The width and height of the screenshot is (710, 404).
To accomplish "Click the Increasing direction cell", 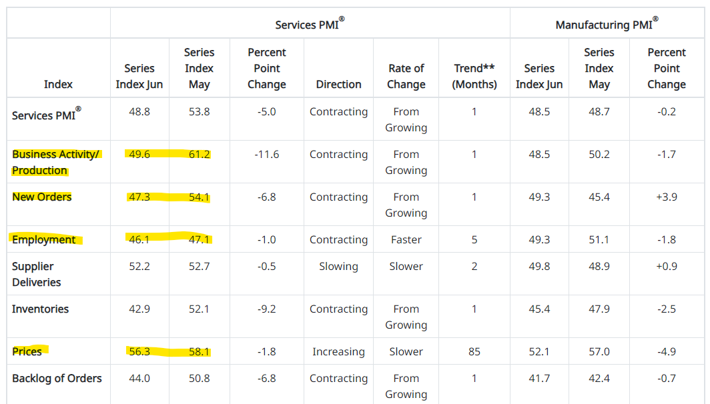I will 338,351.
